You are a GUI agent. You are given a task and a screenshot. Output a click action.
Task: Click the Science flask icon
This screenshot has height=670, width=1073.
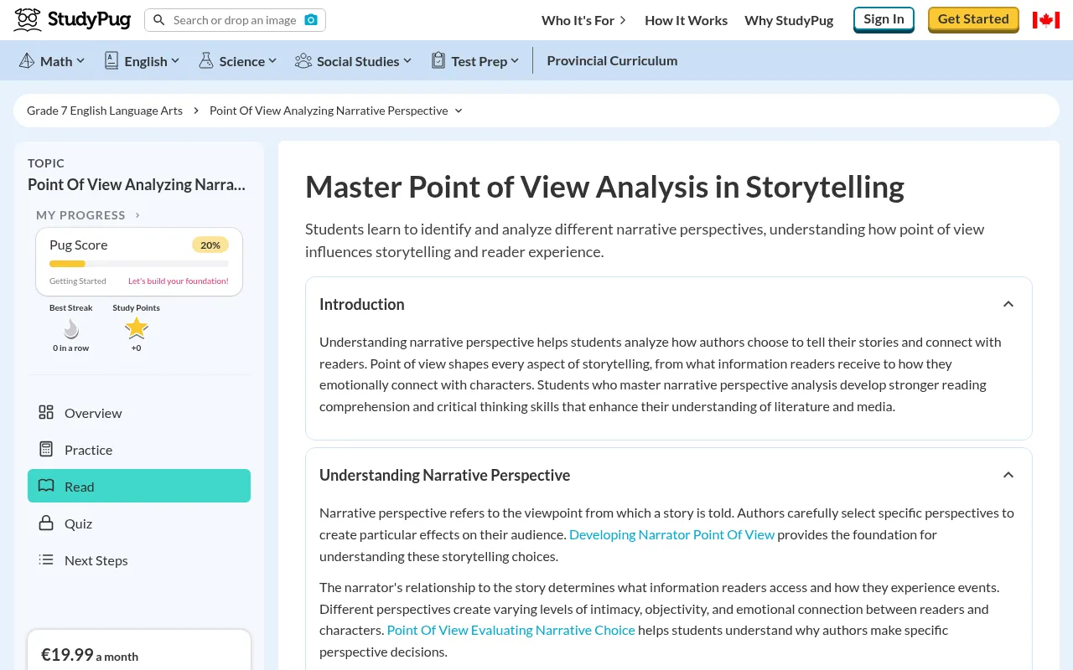click(x=206, y=60)
